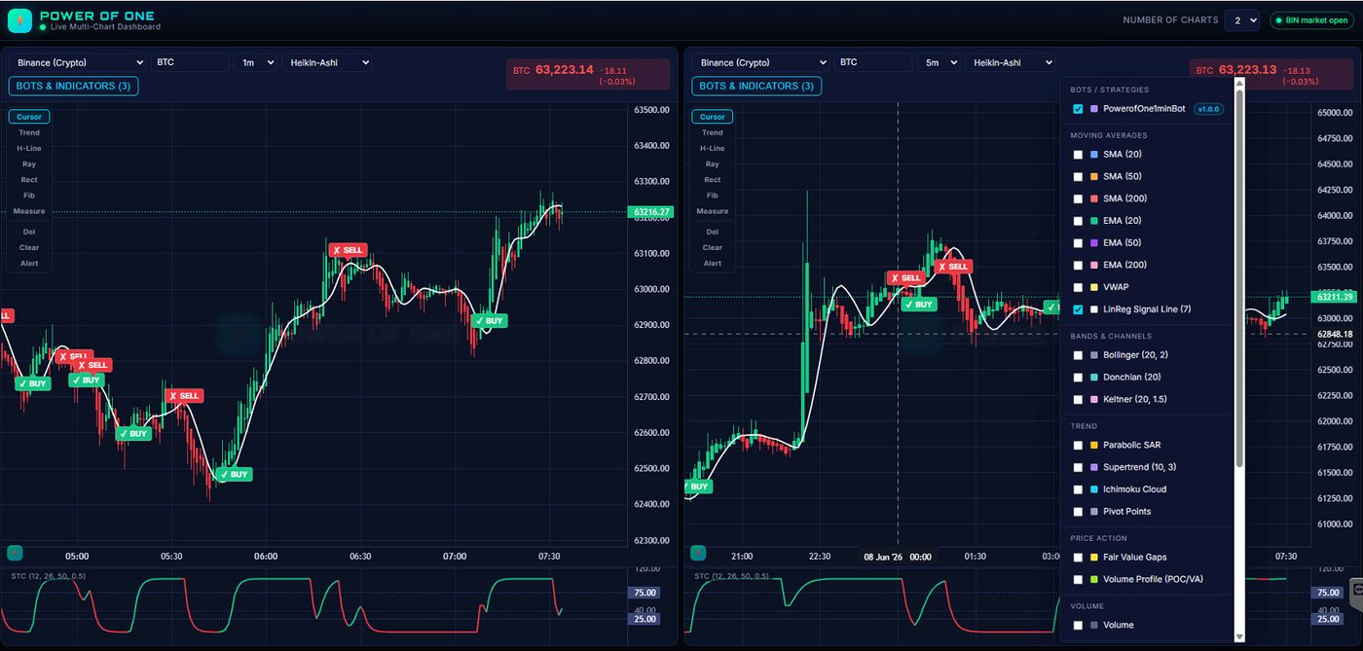Enable Fair Value Gaps checkbox
Screen dimensions: 1363x651
[1078, 558]
